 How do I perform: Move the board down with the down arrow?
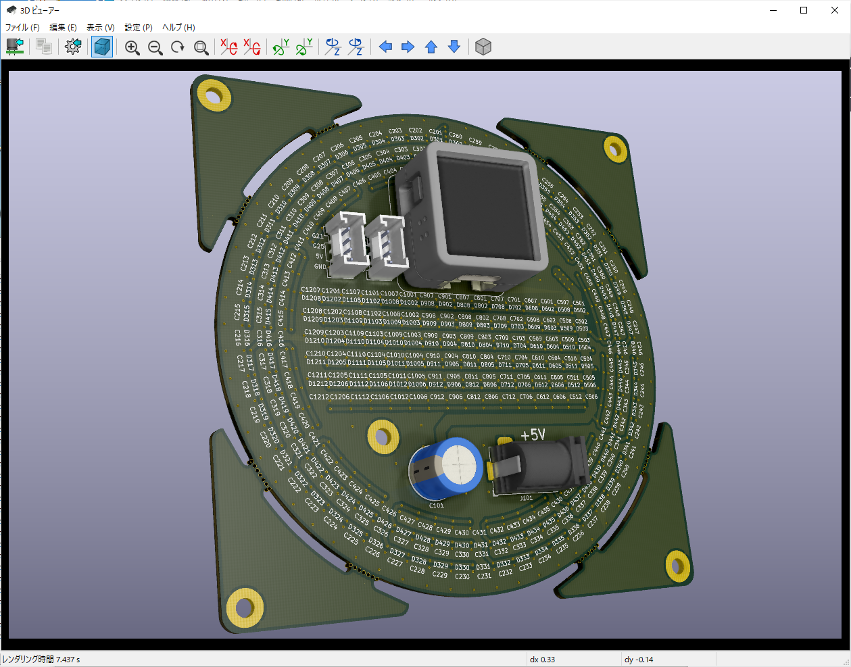454,47
